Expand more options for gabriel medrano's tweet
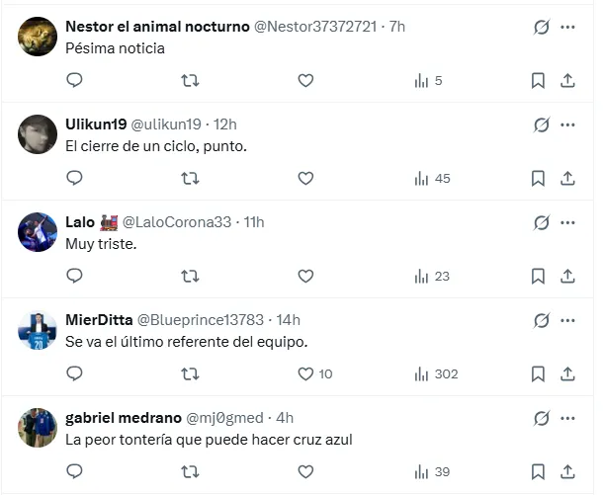Viewport: 603px width, 495px height. click(x=567, y=418)
